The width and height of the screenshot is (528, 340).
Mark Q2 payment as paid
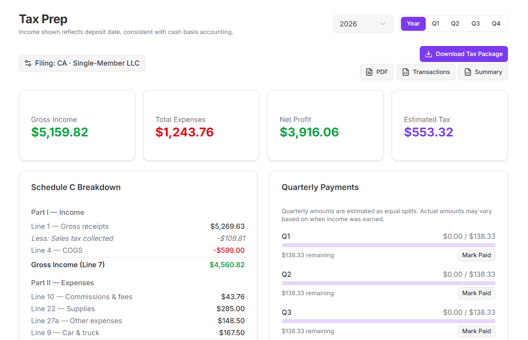(x=476, y=293)
